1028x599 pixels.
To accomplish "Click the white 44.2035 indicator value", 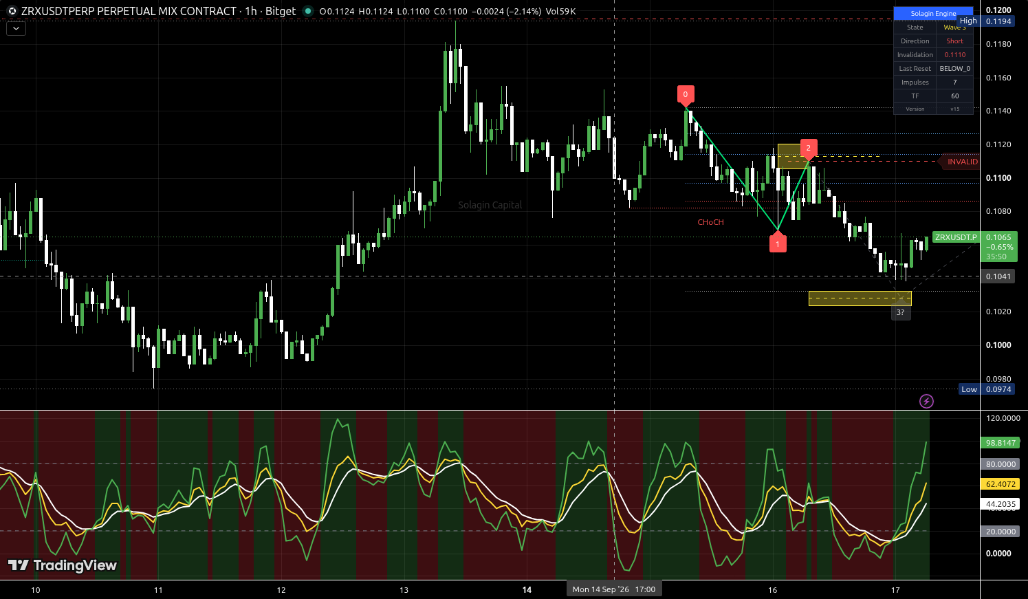I will (x=1000, y=504).
